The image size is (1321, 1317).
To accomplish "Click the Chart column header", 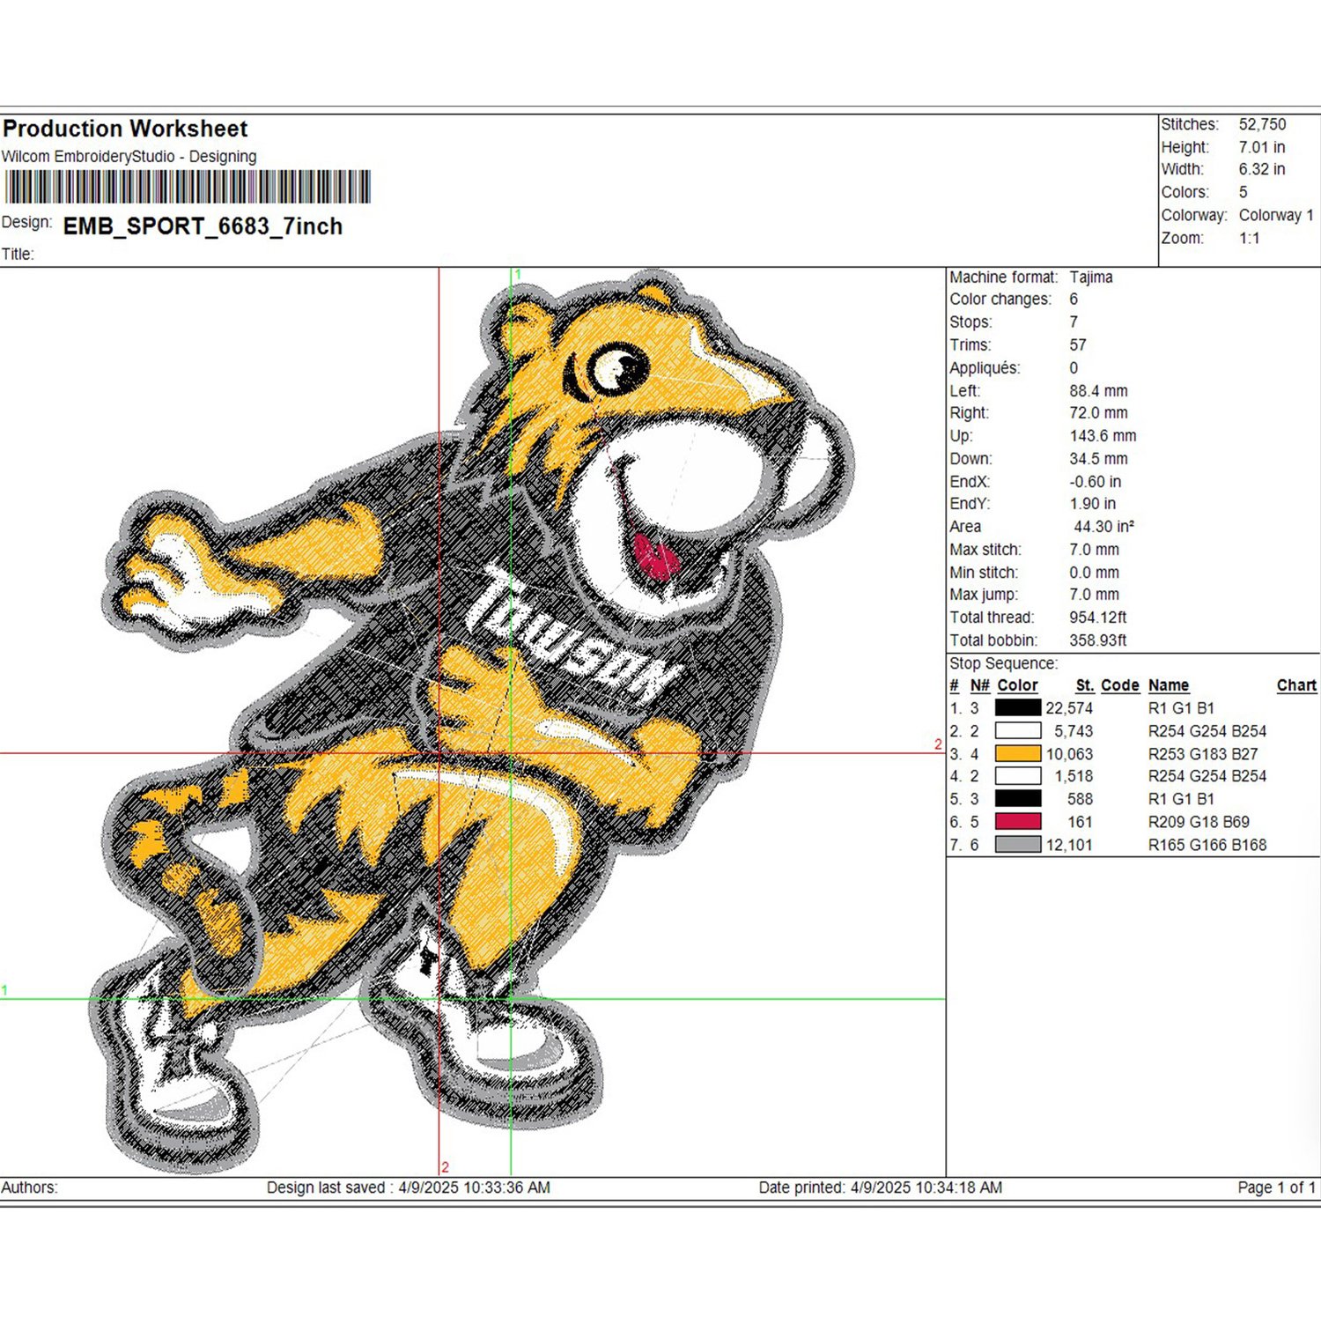I will (1296, 685).
